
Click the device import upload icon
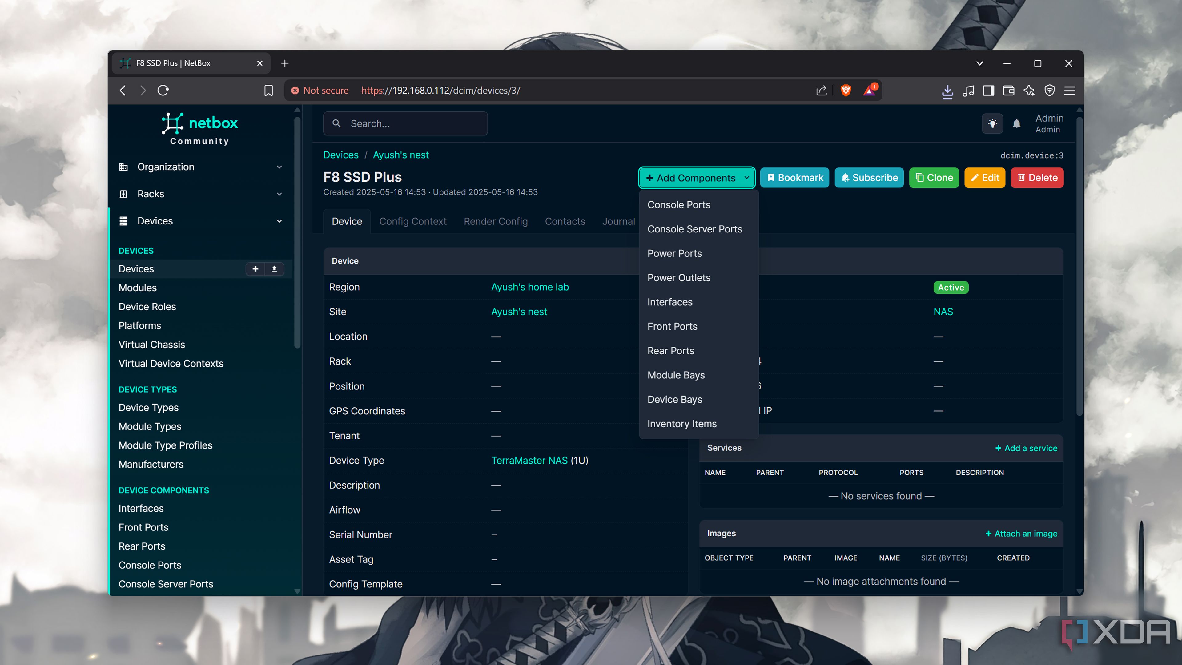(x=274, y=269)
